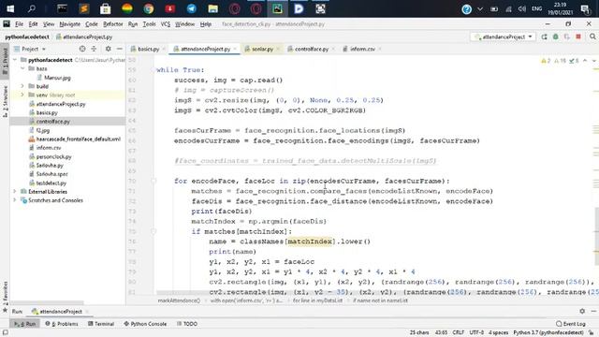Image resolution: width=599 pixels, height=337 pixels.
Task: Open Chrome from the taskbar
Action: tap(149, 8)
